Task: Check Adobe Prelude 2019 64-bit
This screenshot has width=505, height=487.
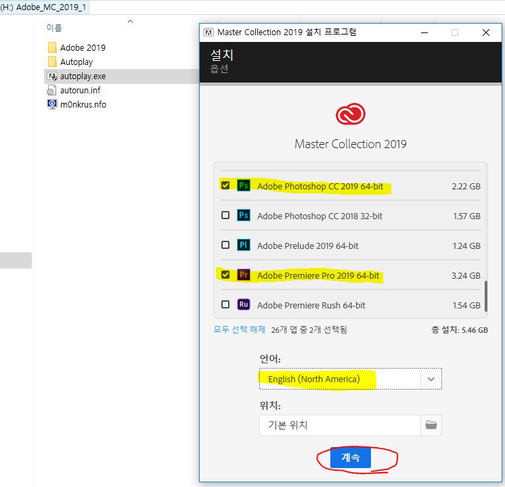Action: pyautogui.click(x=225, y=245)
